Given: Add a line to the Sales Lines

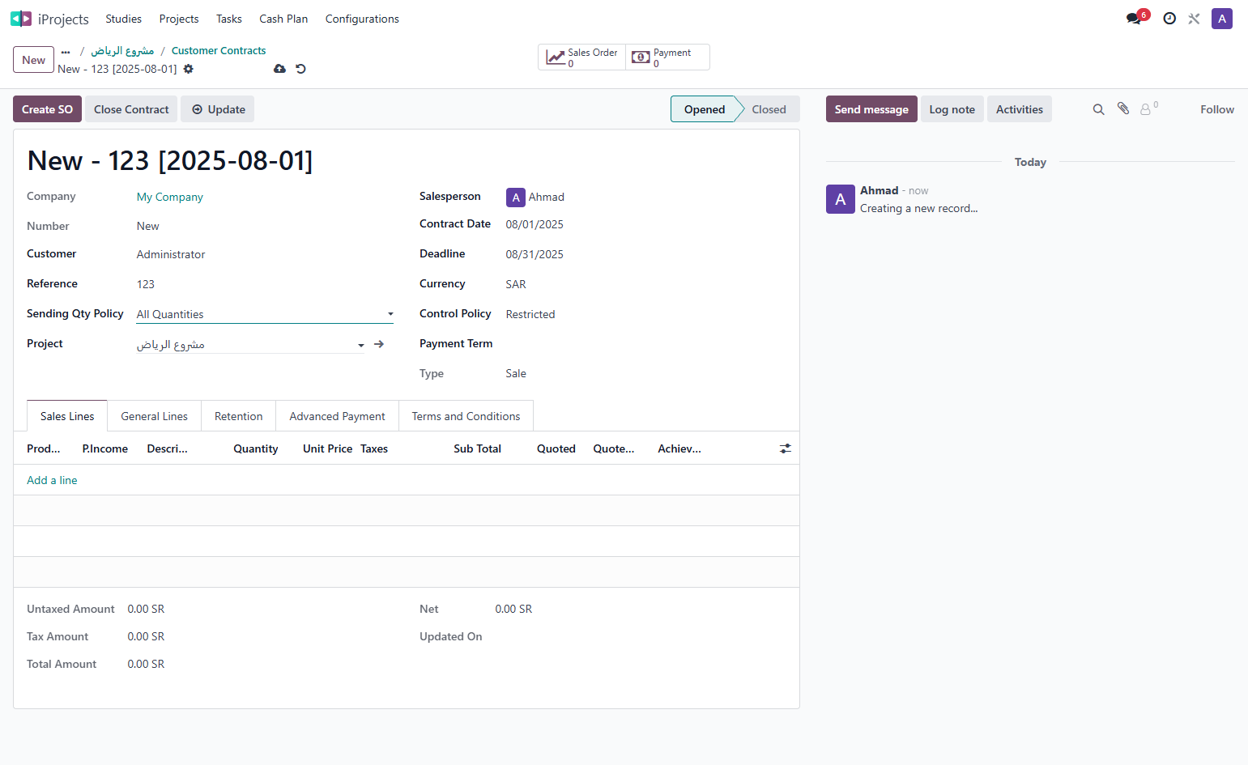Looking at the screenshot, I should tap(52, 480).
